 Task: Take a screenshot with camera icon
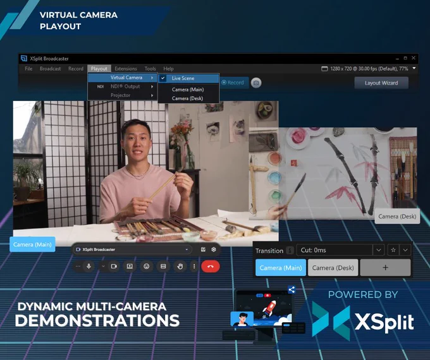(256, 83)
